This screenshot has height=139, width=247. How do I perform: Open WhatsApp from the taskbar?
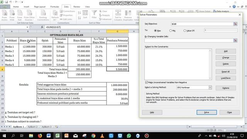click(x=129, y=136)
